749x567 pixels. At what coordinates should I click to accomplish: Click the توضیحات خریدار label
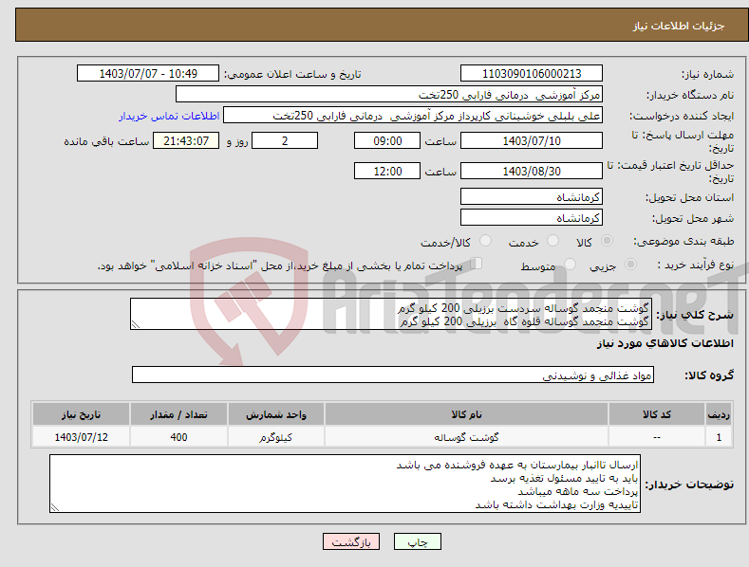tap(689, 485)
